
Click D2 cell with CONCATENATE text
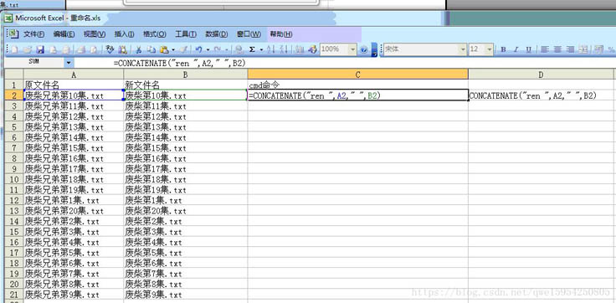tap(541, 95)
